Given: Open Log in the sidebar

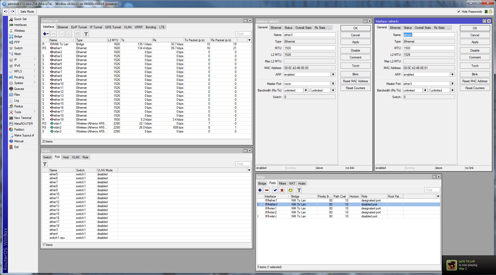Looking at the screenshot, I should 16,100.
